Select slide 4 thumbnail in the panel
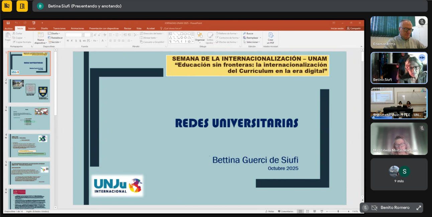Image resolution: width=432 pixels, height=217 pixels. (x=29, y=146)
